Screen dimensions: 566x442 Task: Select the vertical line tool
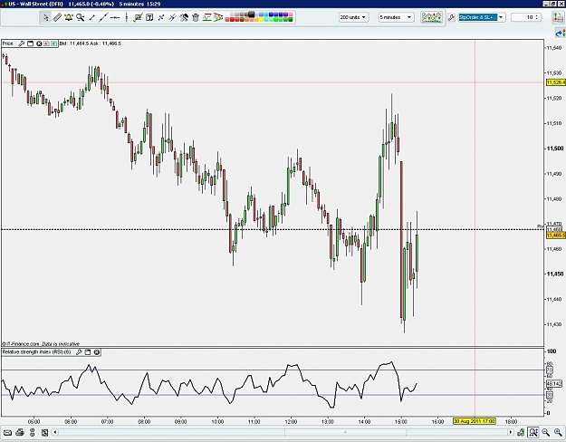[x=127, y=17]
